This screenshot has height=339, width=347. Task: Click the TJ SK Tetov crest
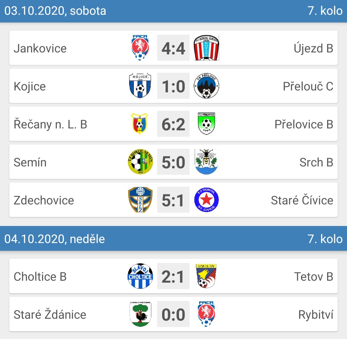tap(206, 276)
